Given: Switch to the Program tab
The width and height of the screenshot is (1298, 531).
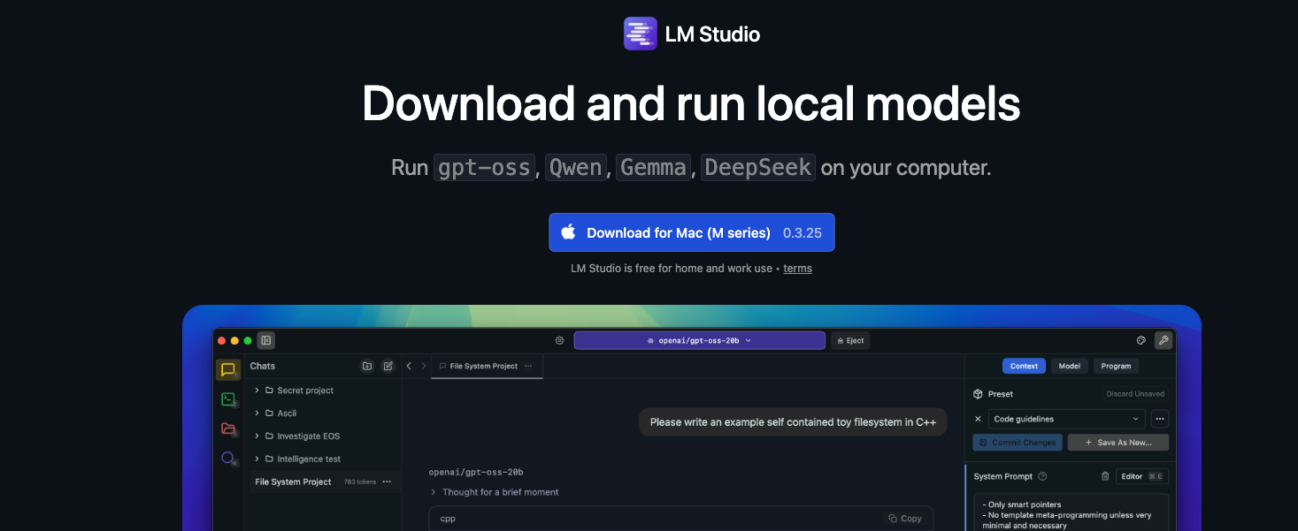Looking at the screenshot, I should click(x=1116, y=366).
